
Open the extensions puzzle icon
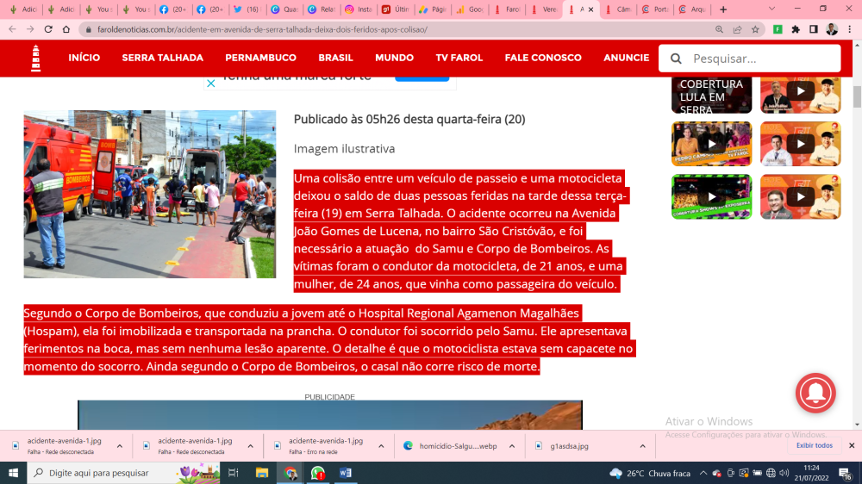tap(796, 29)
